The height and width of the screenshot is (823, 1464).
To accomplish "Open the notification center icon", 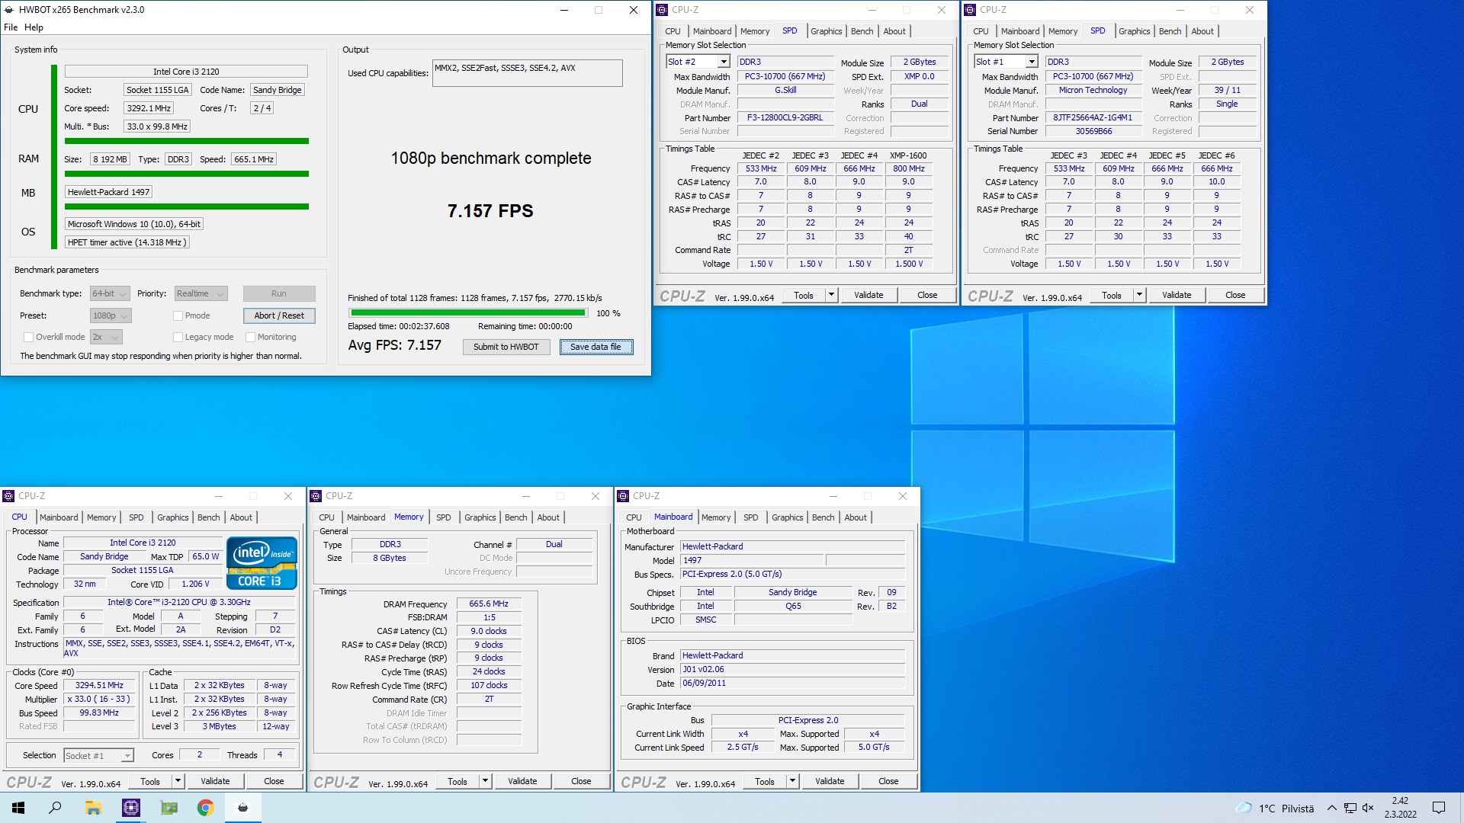I will 1439,808.
